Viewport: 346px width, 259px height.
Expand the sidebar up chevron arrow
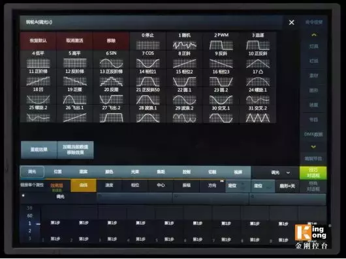314,34
